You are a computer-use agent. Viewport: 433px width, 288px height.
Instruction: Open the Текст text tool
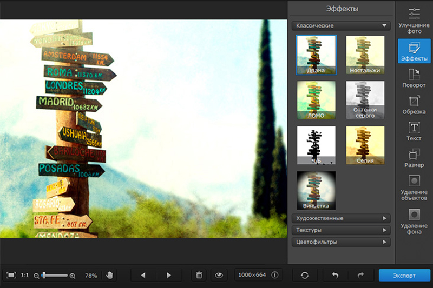coord(414,131)
